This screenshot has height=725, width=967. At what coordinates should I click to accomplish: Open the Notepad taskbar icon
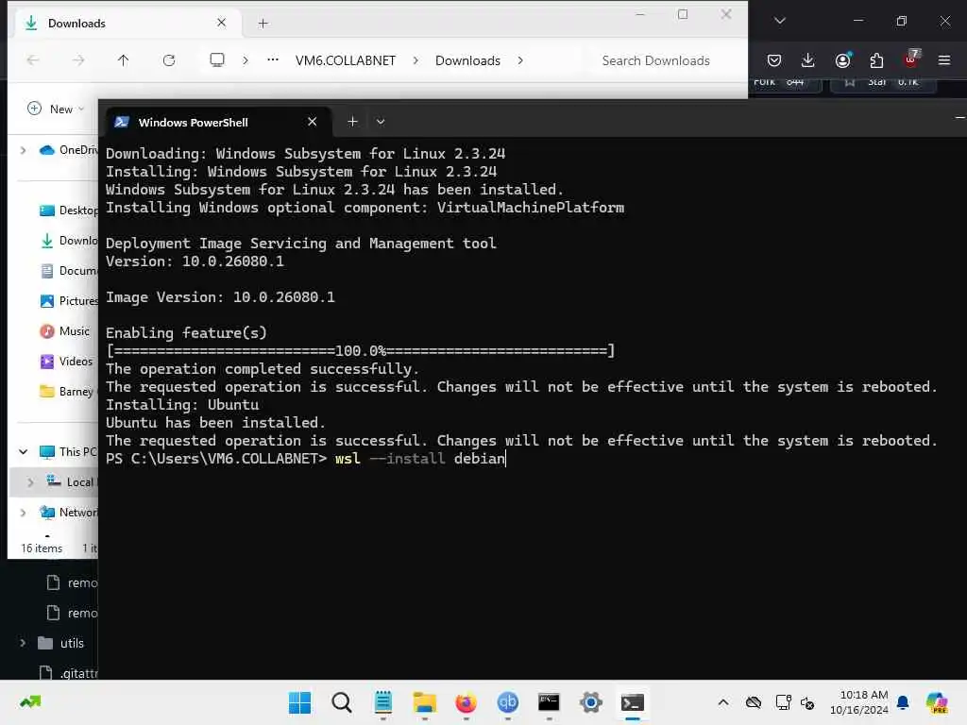point(383,702)
